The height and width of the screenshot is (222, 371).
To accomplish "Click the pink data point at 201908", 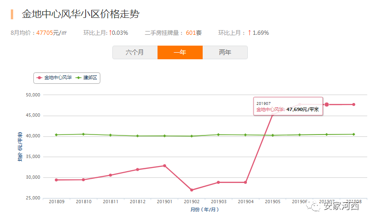I will (354, 104).
